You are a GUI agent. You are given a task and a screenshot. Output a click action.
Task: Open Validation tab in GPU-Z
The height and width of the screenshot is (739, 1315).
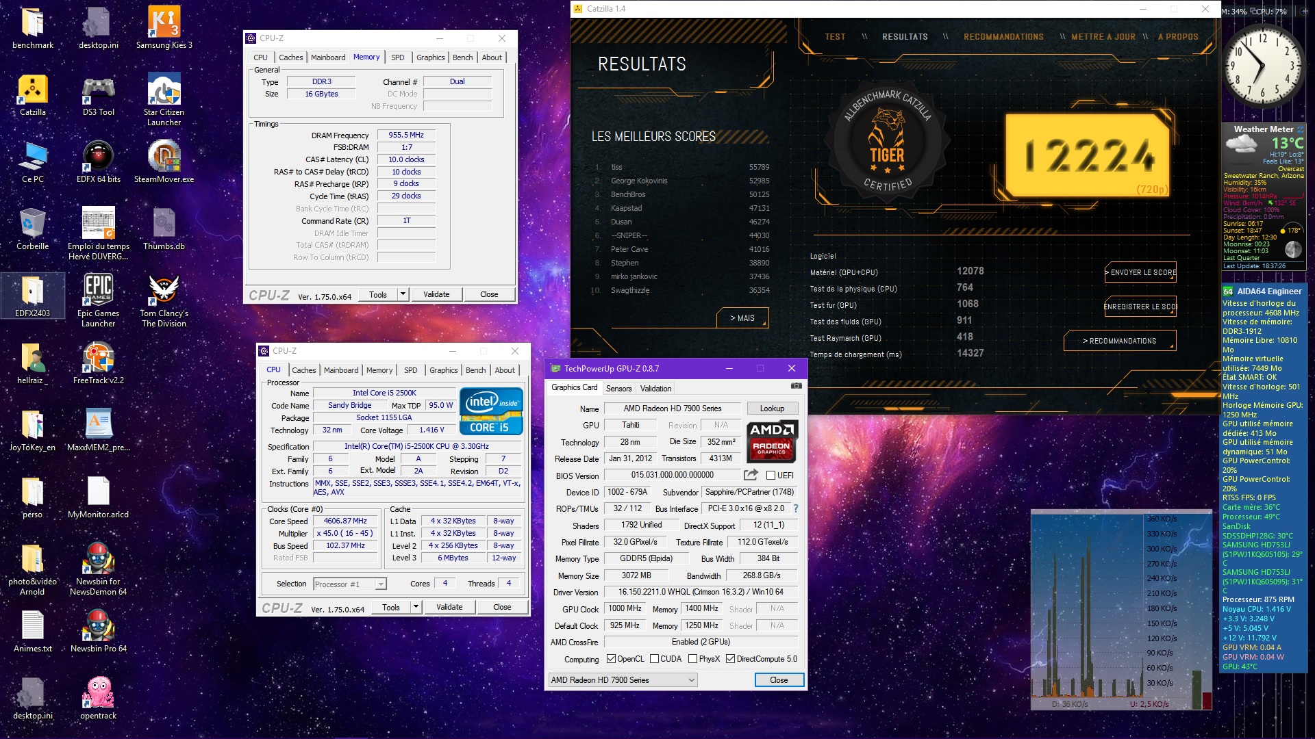(656, 389)
